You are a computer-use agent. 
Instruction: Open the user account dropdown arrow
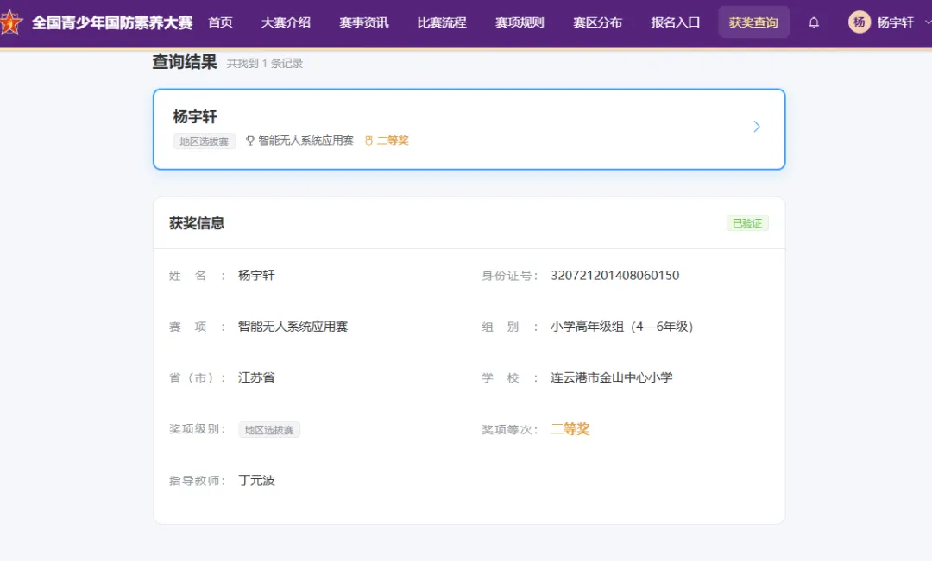click(928, 22)
